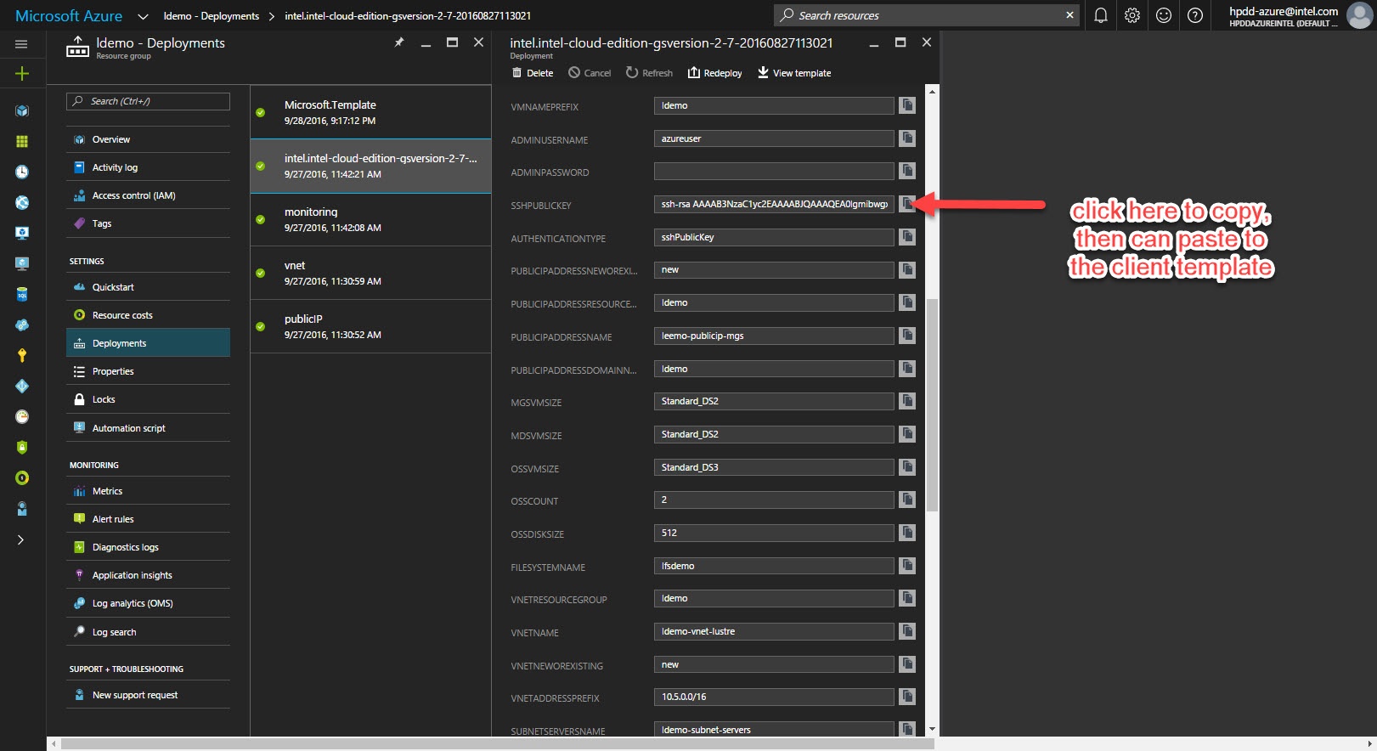Select Deployments menu item

pos(148,343)
